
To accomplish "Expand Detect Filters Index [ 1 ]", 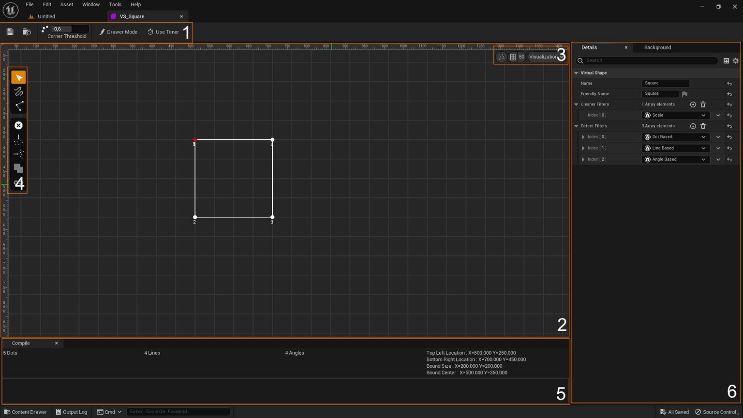I will [583, 148].
